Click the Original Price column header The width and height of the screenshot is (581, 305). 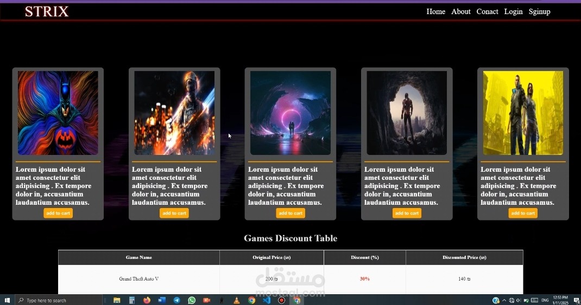click(271, 257)
